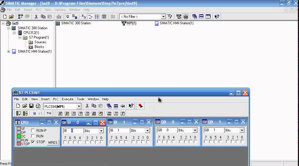Viewport: 299px width, 166px height.
Task: Click the What's This help icon in SIMATIC Manager
Action: tap(217, 17)
